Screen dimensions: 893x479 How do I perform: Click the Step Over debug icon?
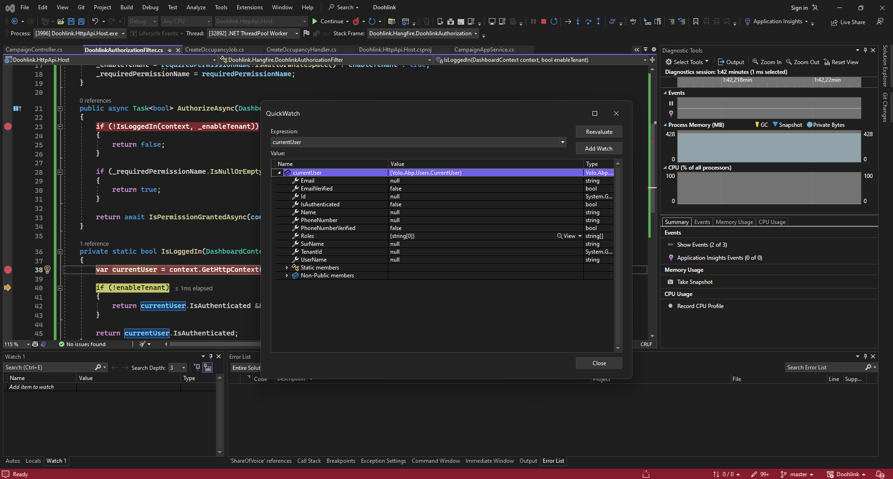(588, 21)
